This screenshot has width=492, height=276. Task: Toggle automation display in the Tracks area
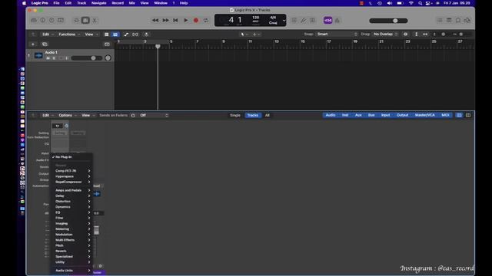(x=126, y=34)
